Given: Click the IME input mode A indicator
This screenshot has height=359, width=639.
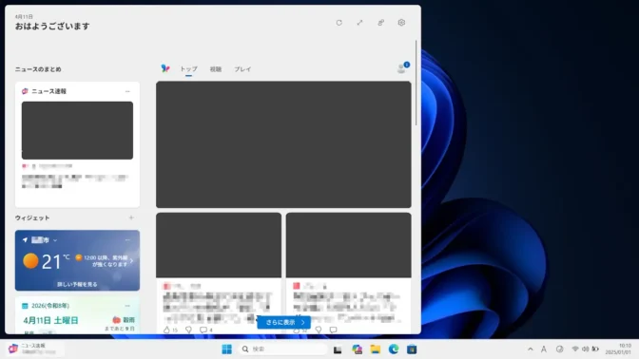Looking at the screenshot, I should 544,350.
